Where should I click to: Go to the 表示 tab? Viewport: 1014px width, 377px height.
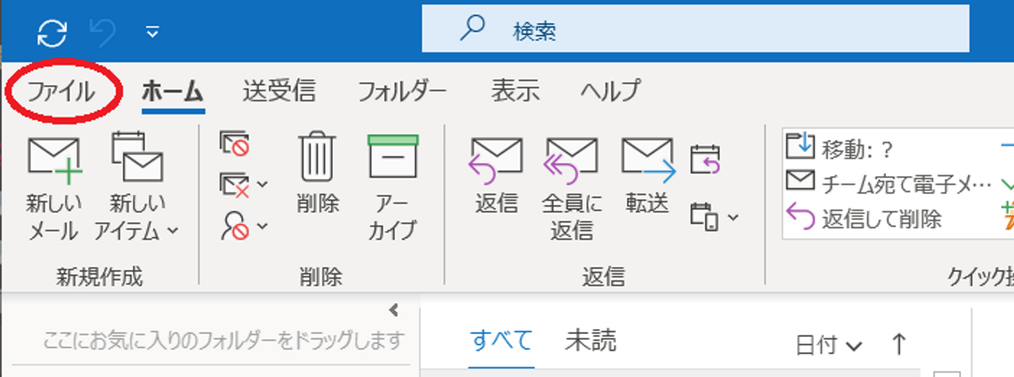514,91
